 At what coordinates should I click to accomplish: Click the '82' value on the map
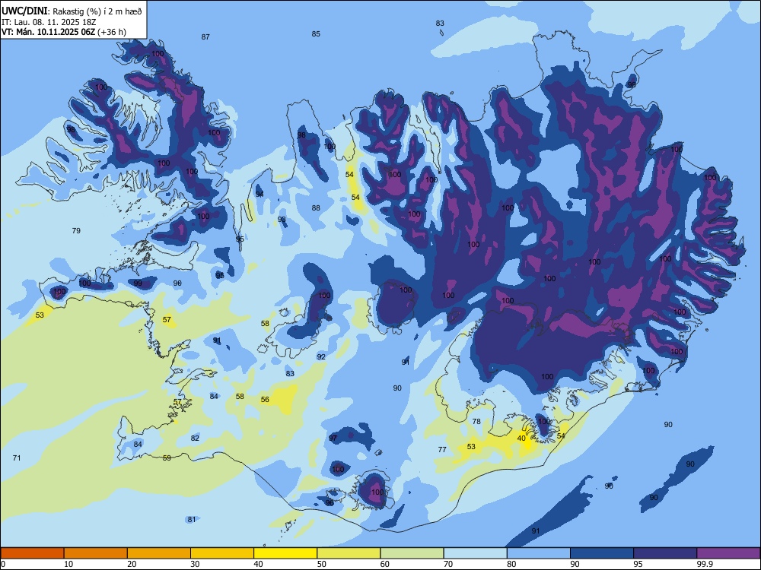tap(195, 439)
